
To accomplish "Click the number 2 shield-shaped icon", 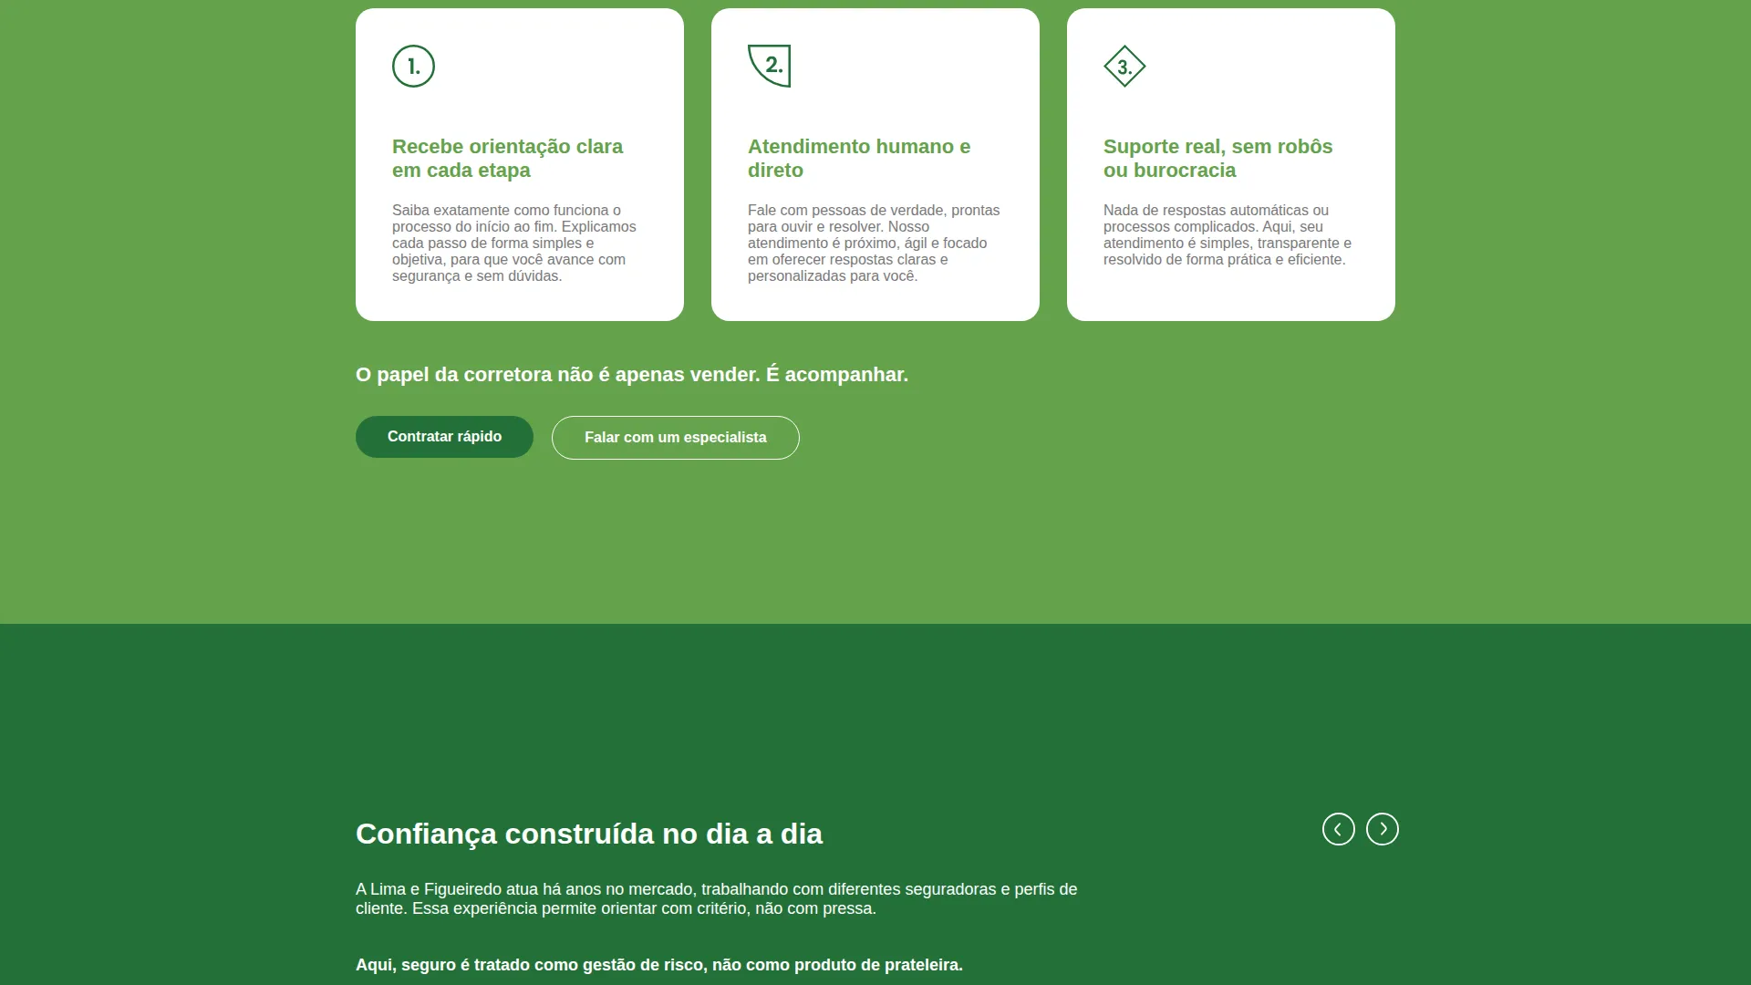I will [x=769, y=66].
